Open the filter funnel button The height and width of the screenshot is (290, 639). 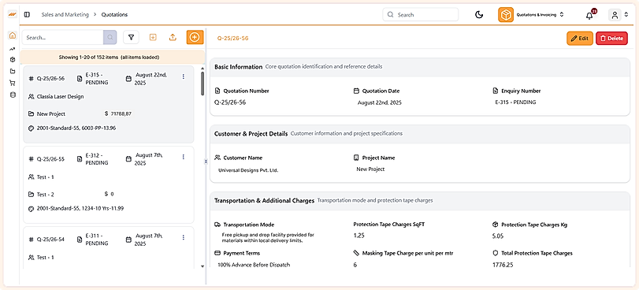[x=132, y=37]
